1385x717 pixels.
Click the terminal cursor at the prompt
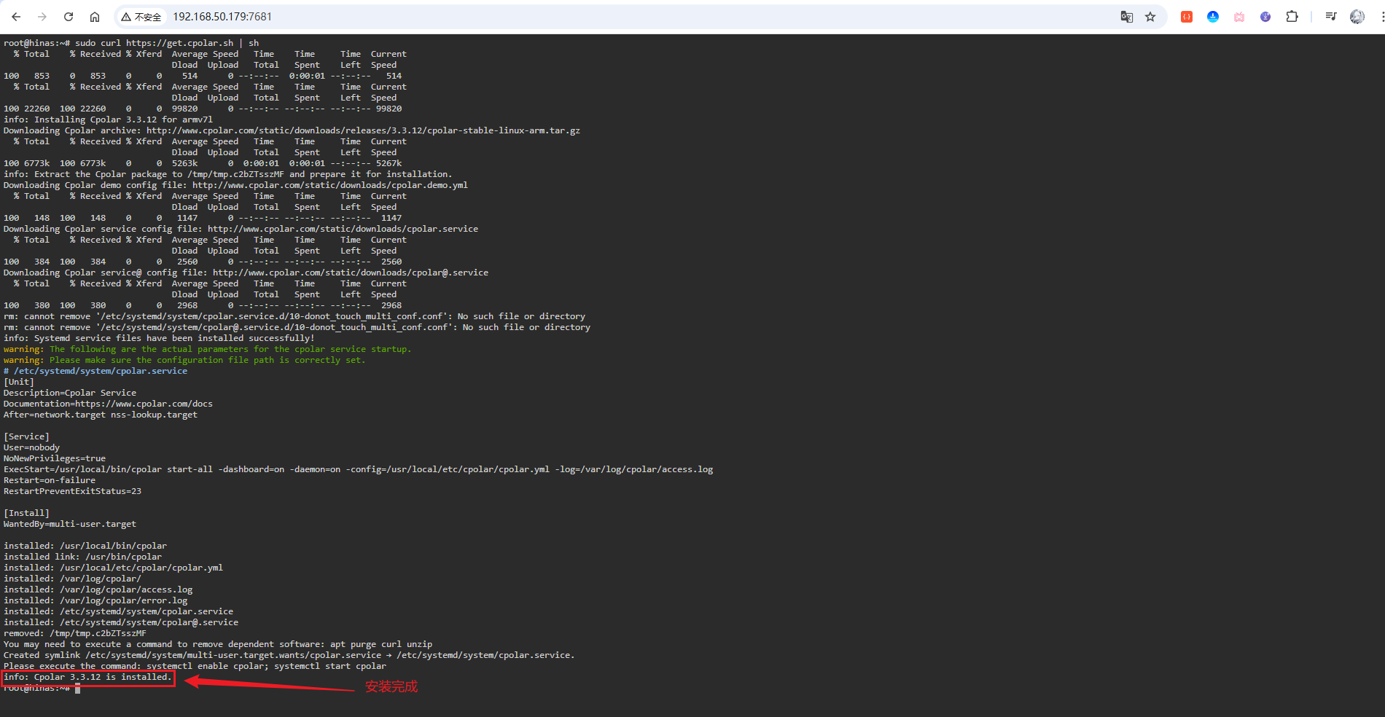point(77,689)
